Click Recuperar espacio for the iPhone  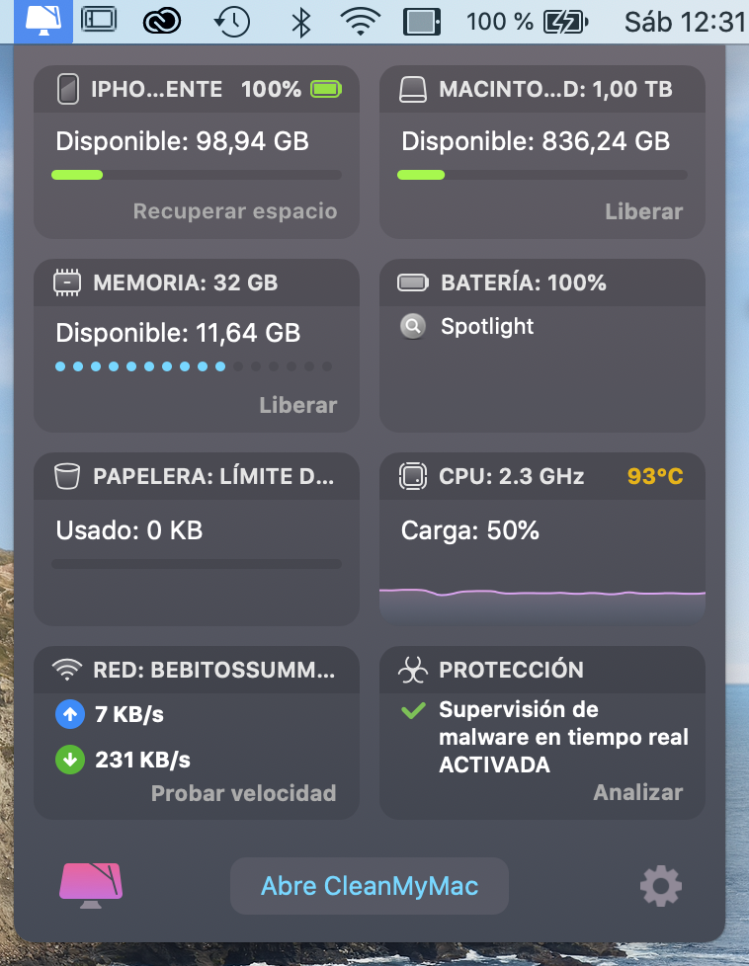pos(235,211)
